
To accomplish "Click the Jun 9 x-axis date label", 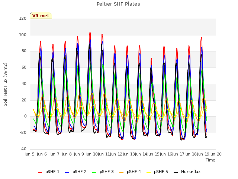I will click(79, 154).
